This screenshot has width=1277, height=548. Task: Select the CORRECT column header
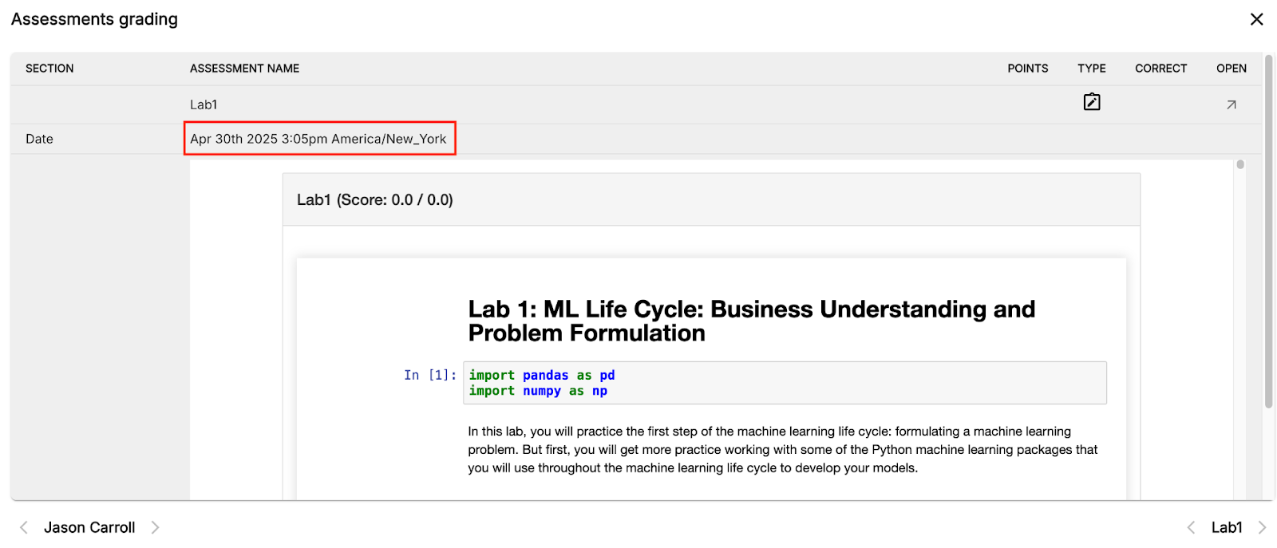pyautogui.click(x=1160, y=69)
